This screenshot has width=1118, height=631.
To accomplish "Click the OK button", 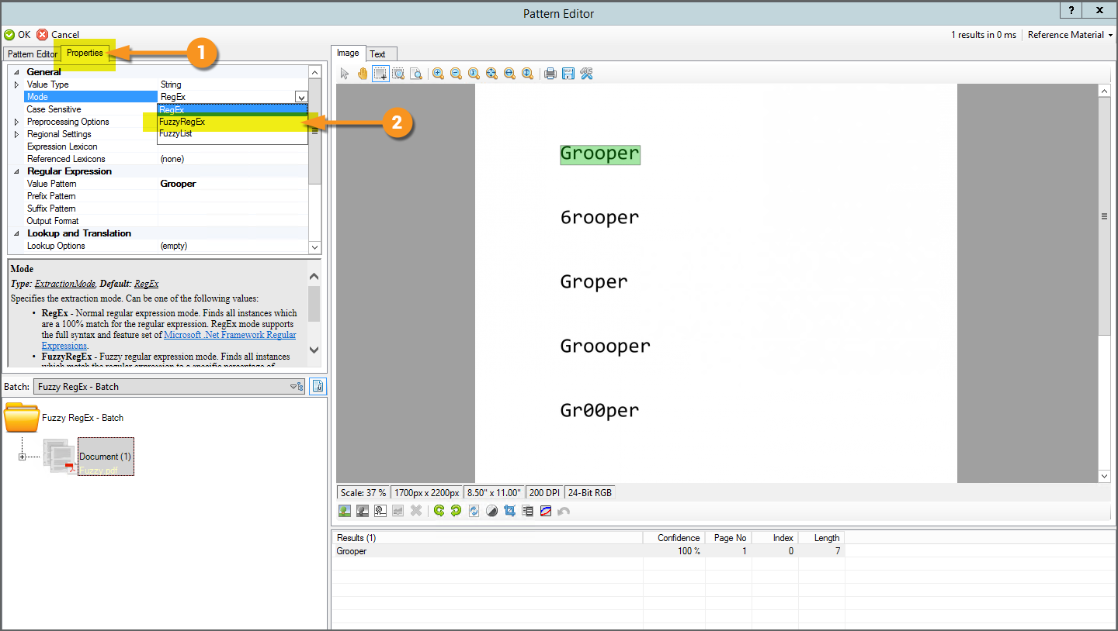I will coord(18,34).
